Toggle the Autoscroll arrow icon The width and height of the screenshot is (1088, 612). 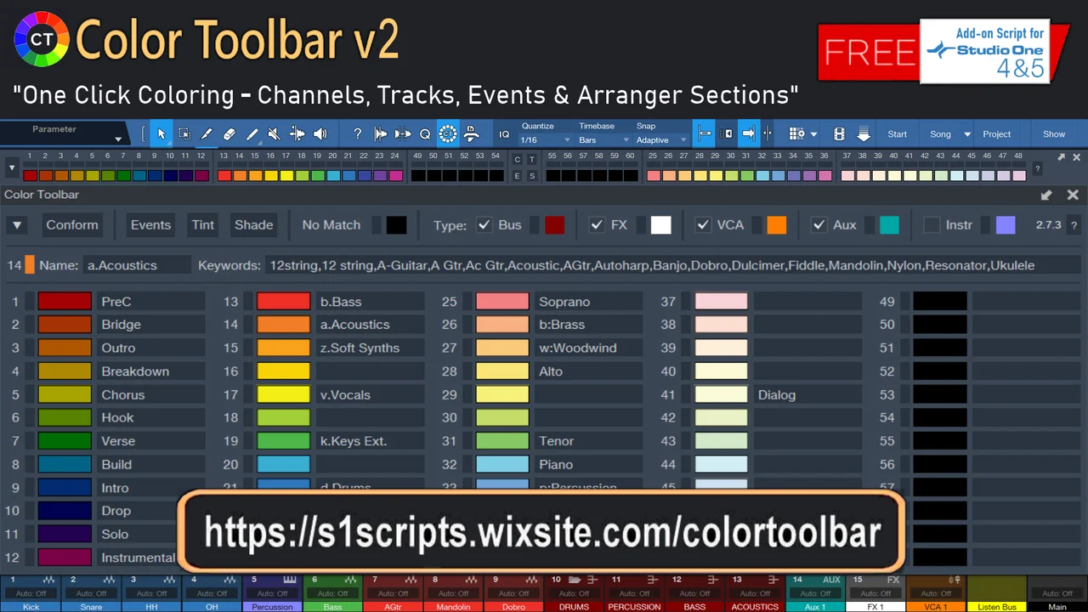(x=748, y=134)
